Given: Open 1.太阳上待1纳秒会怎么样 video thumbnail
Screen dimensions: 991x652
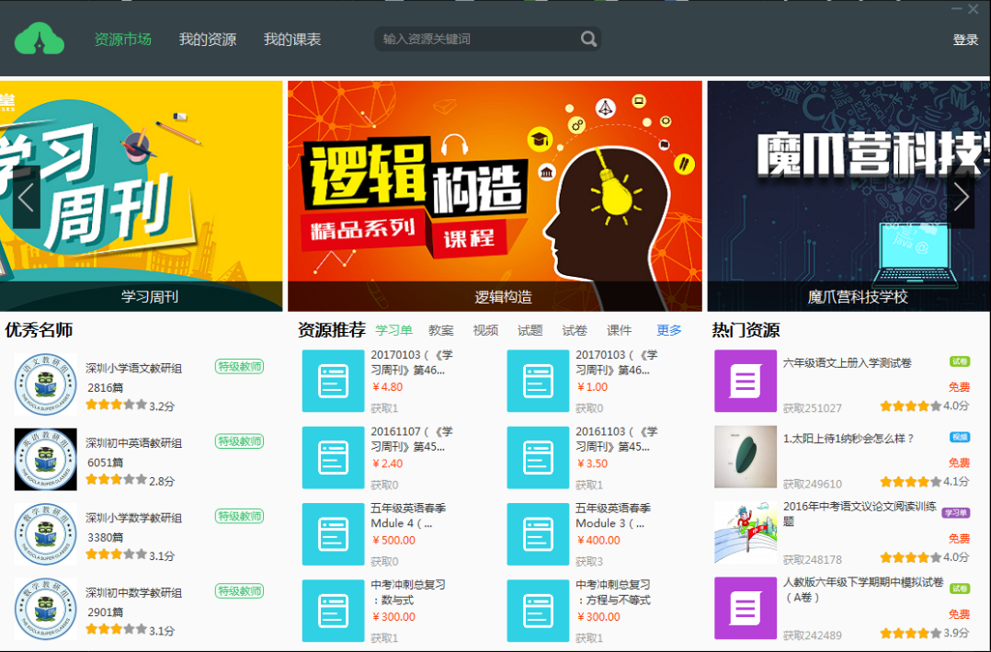Looking at the screenshot, I should click(x=745, y=456).
